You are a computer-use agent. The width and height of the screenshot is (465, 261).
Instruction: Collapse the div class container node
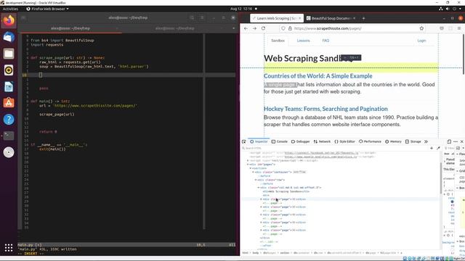pyautogui.click(x=253, y=172)
